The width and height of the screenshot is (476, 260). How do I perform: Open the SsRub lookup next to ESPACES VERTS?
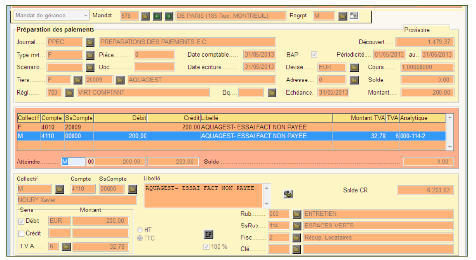[x=297, y=226]
